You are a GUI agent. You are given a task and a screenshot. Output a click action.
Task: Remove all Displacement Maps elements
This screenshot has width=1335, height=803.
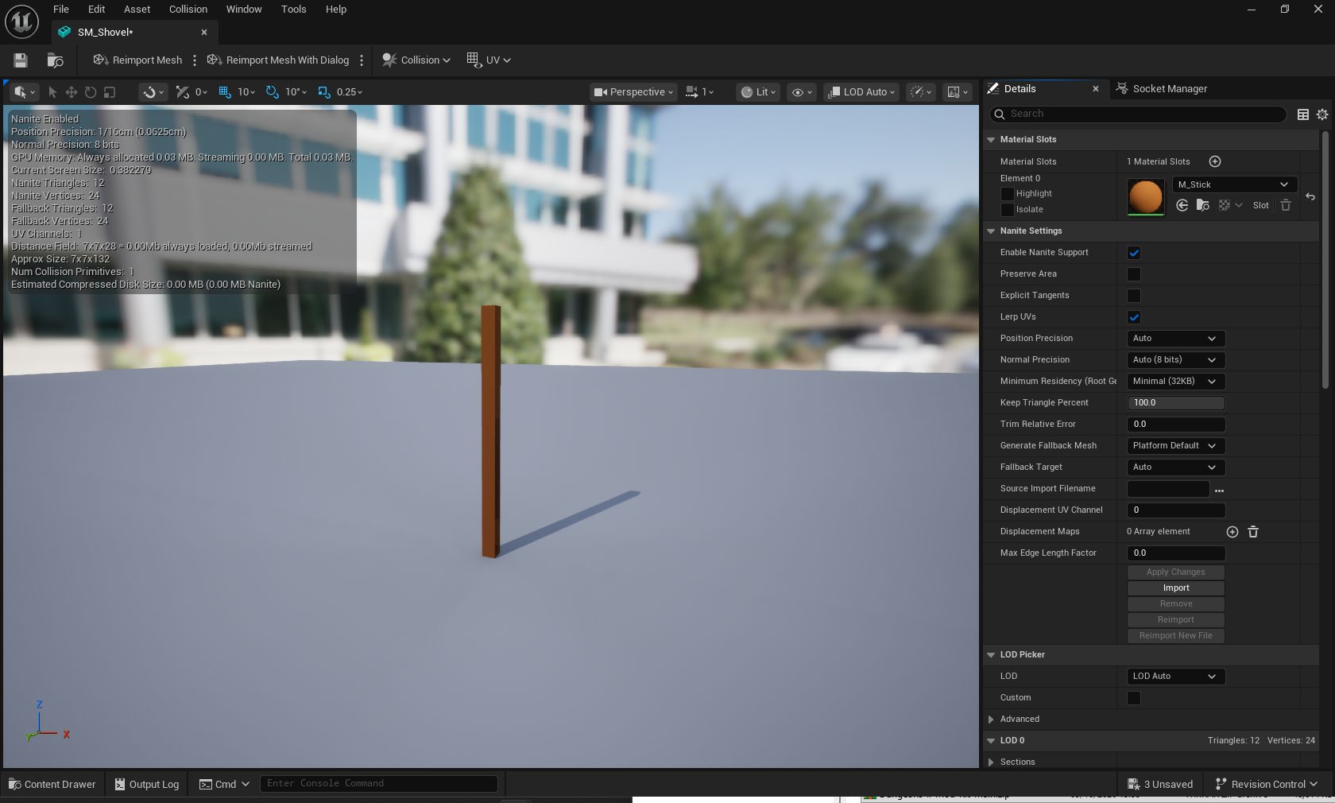1253,532
